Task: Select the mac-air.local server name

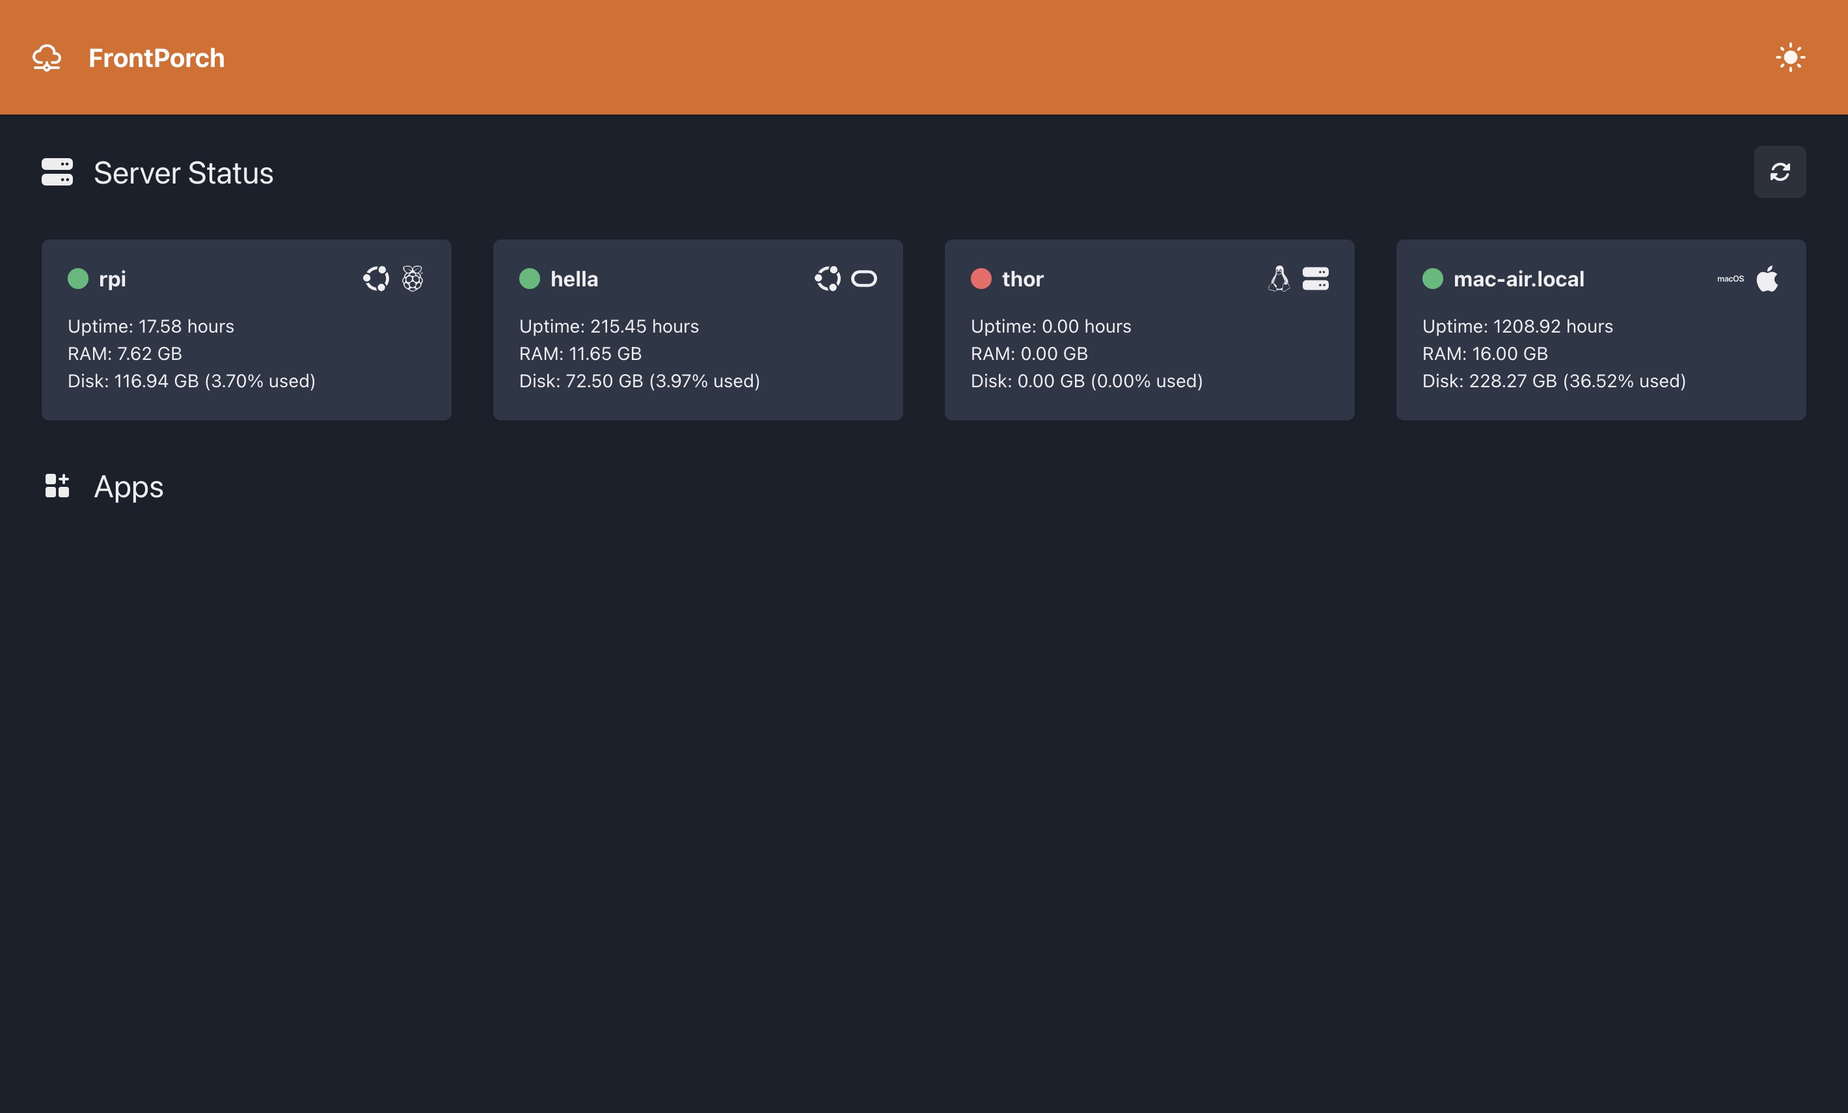Action: click(x=1519, y=279)
